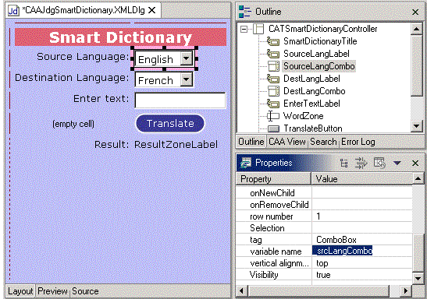Click the Translate button
The image size is (427, 299).
170,124
